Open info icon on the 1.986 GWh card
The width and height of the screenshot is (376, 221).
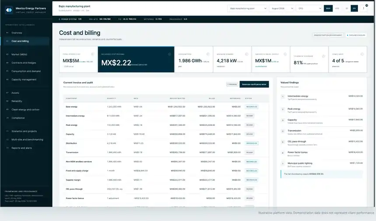(x=208, y=54)
